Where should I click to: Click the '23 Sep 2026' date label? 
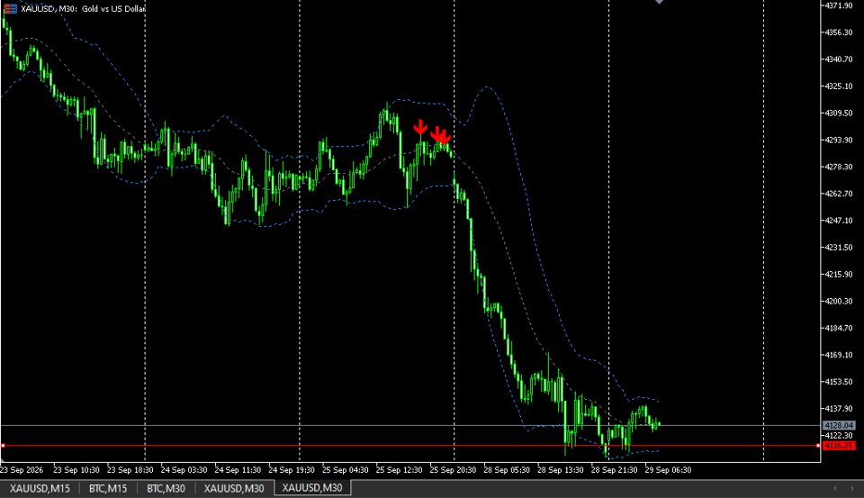click(x=22, y=470)
